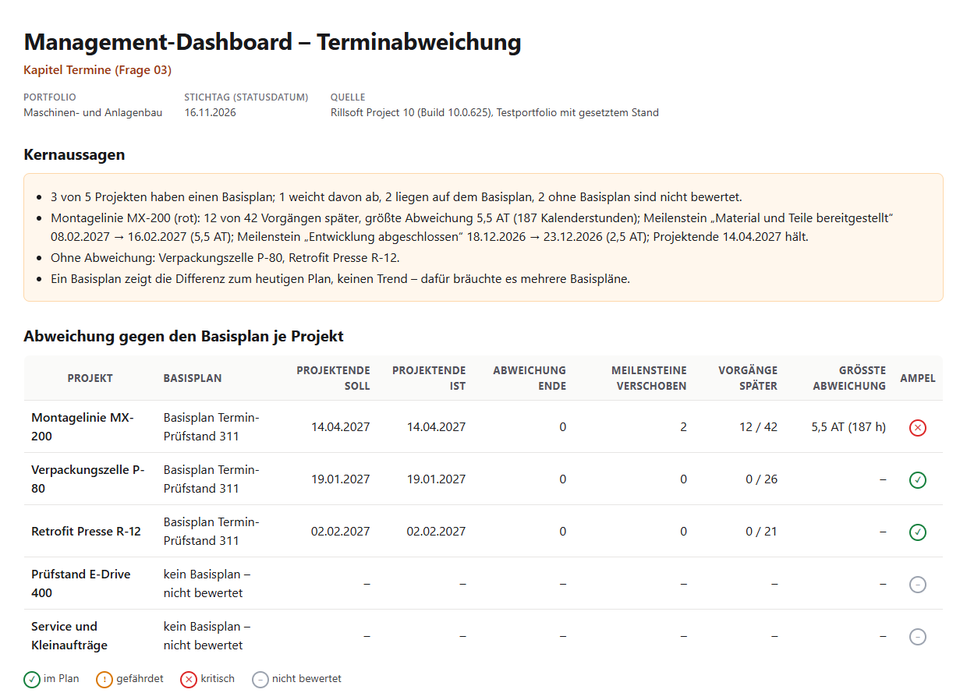Click the 'Abweichung gegen den Basisplan je Projekt' heading
967x700 pixels.
coord(183,337)
